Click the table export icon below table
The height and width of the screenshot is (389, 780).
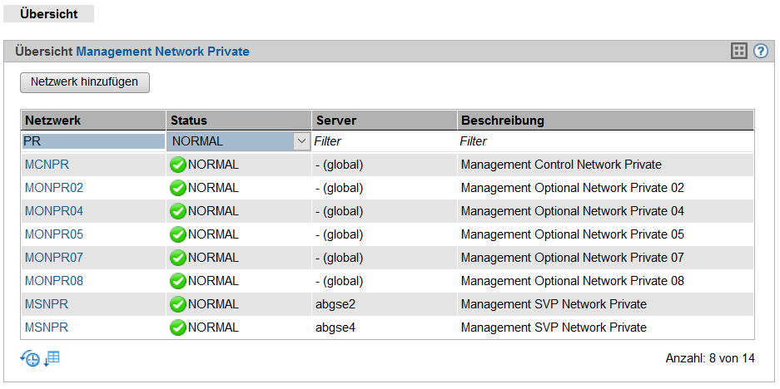tap(52, 358)
